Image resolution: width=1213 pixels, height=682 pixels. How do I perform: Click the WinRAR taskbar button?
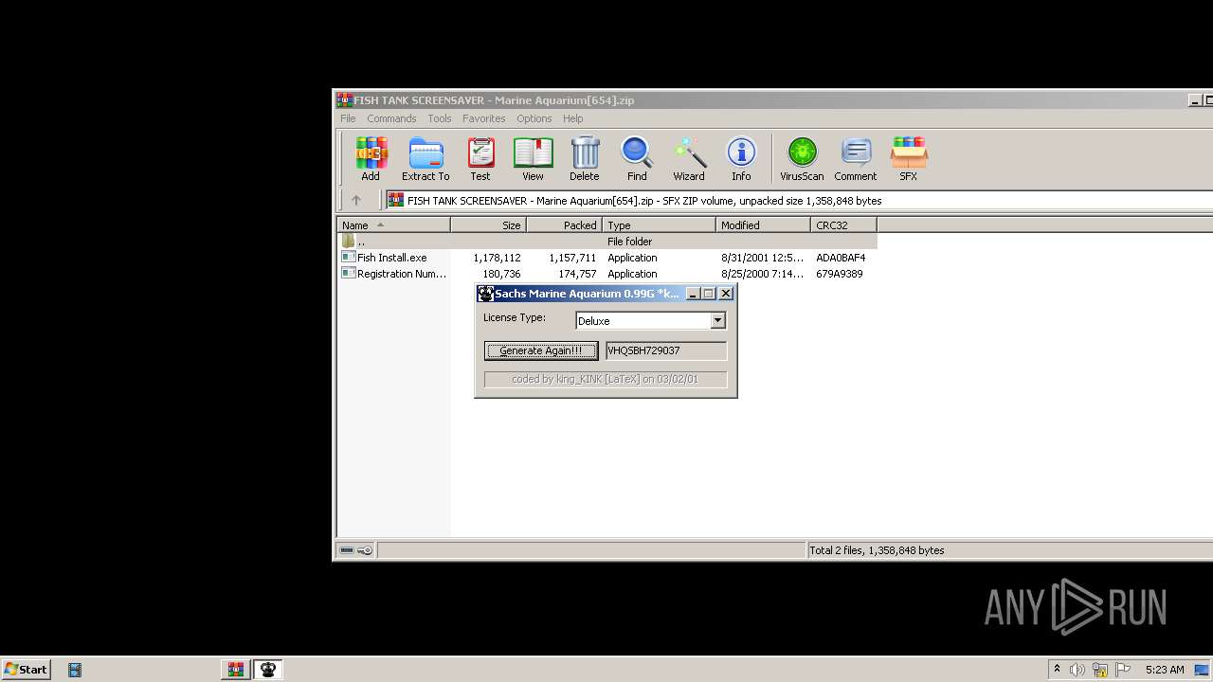click(x=236, y=670)
